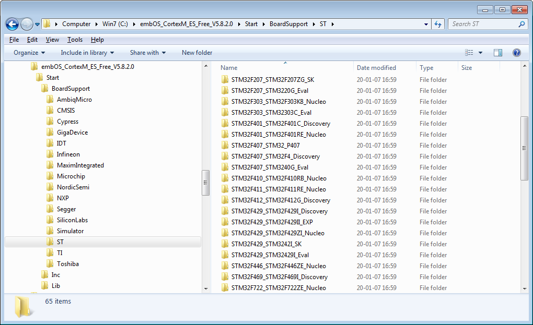Open the Organize dropdown menu
The height and width of the screenshot is (325, 533).
point(28,52)
